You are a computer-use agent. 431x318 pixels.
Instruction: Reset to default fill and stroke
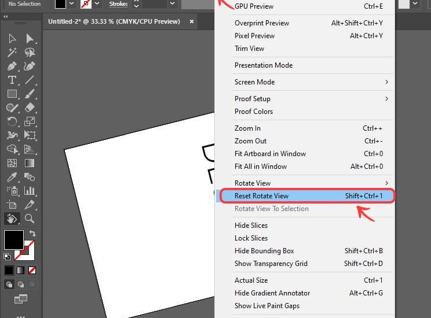tap(7, 257)
